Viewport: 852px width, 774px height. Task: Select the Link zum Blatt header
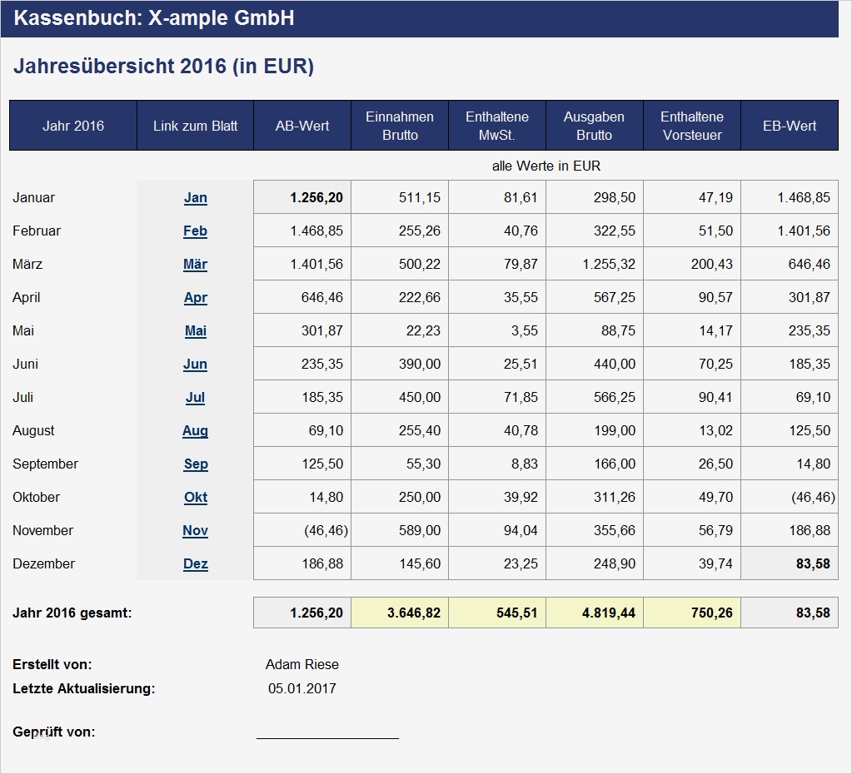click(x=195, y=126)
